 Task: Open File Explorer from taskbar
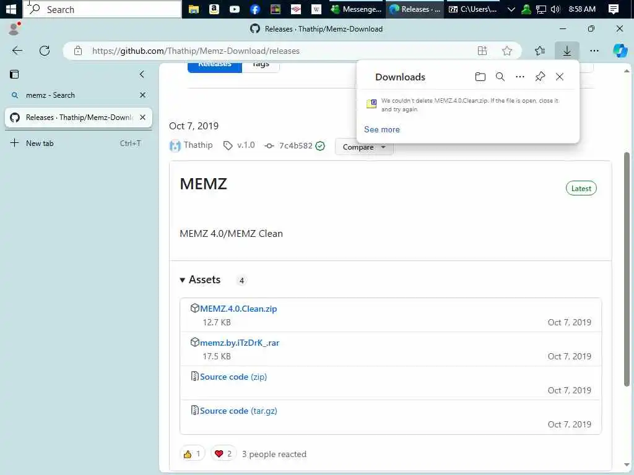pyautogui.click(x=194, y=9)
